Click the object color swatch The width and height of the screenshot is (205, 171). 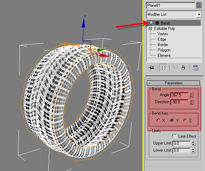click(199, 5)
